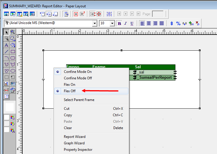
Task: Click the Currency dollar format icon
Action: (x=172, y=23)
